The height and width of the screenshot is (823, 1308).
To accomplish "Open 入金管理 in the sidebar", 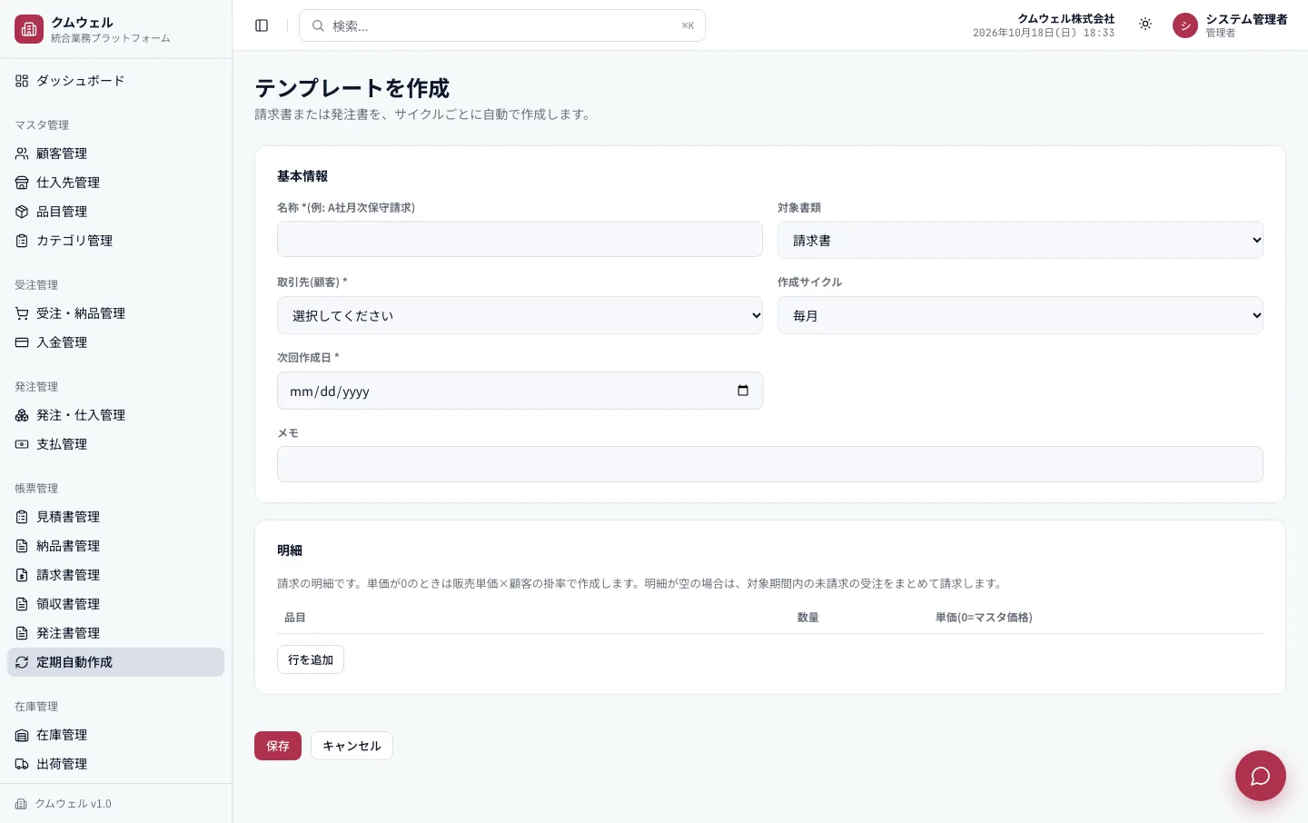I will [x=115, y=342].
